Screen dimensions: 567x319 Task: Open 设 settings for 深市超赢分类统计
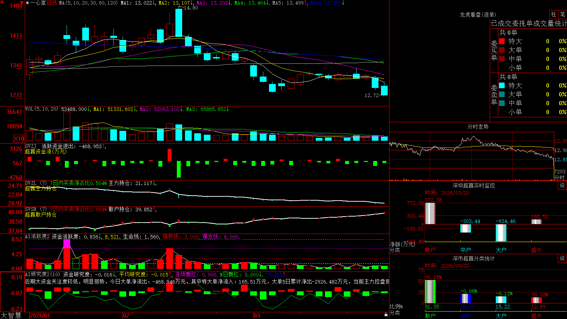click(x=562, y=258)
